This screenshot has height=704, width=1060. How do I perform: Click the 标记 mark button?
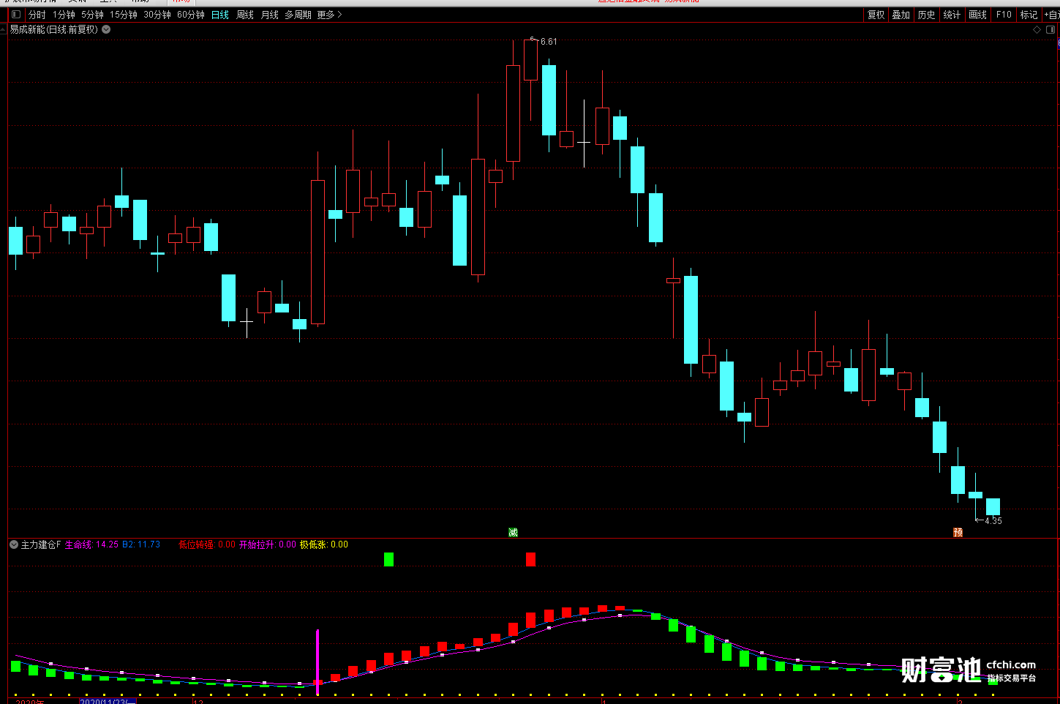(x=1029, y=15)
